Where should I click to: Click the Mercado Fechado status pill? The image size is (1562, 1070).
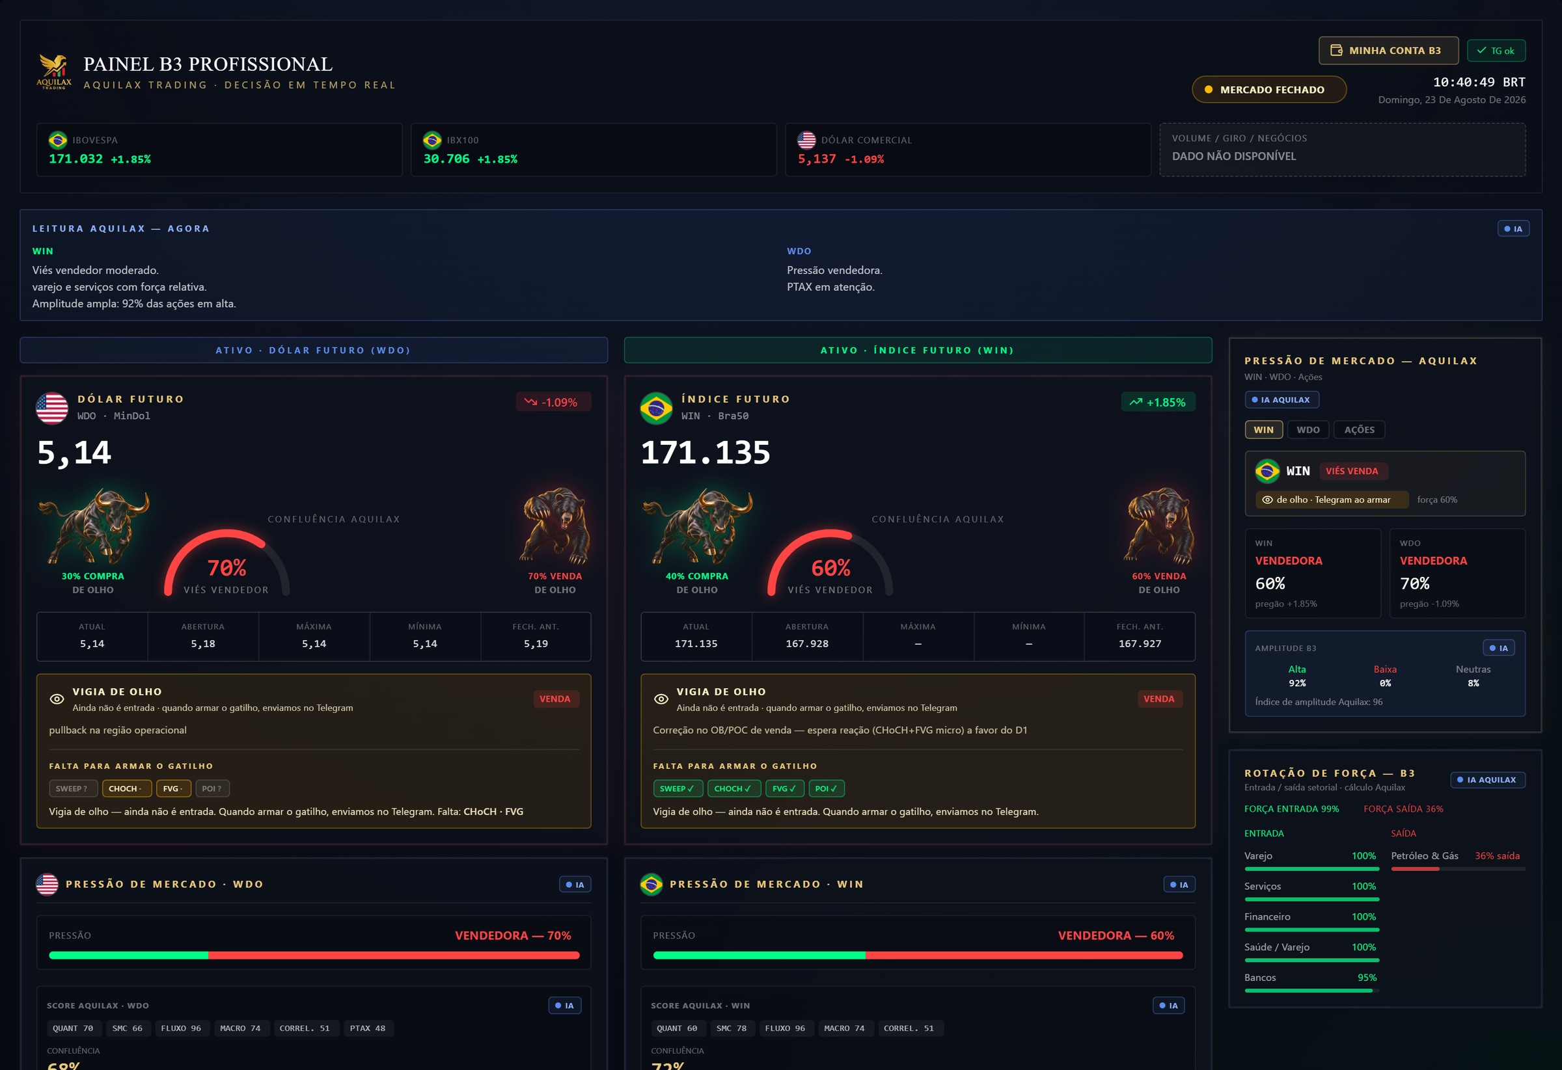click(1269, 89)
